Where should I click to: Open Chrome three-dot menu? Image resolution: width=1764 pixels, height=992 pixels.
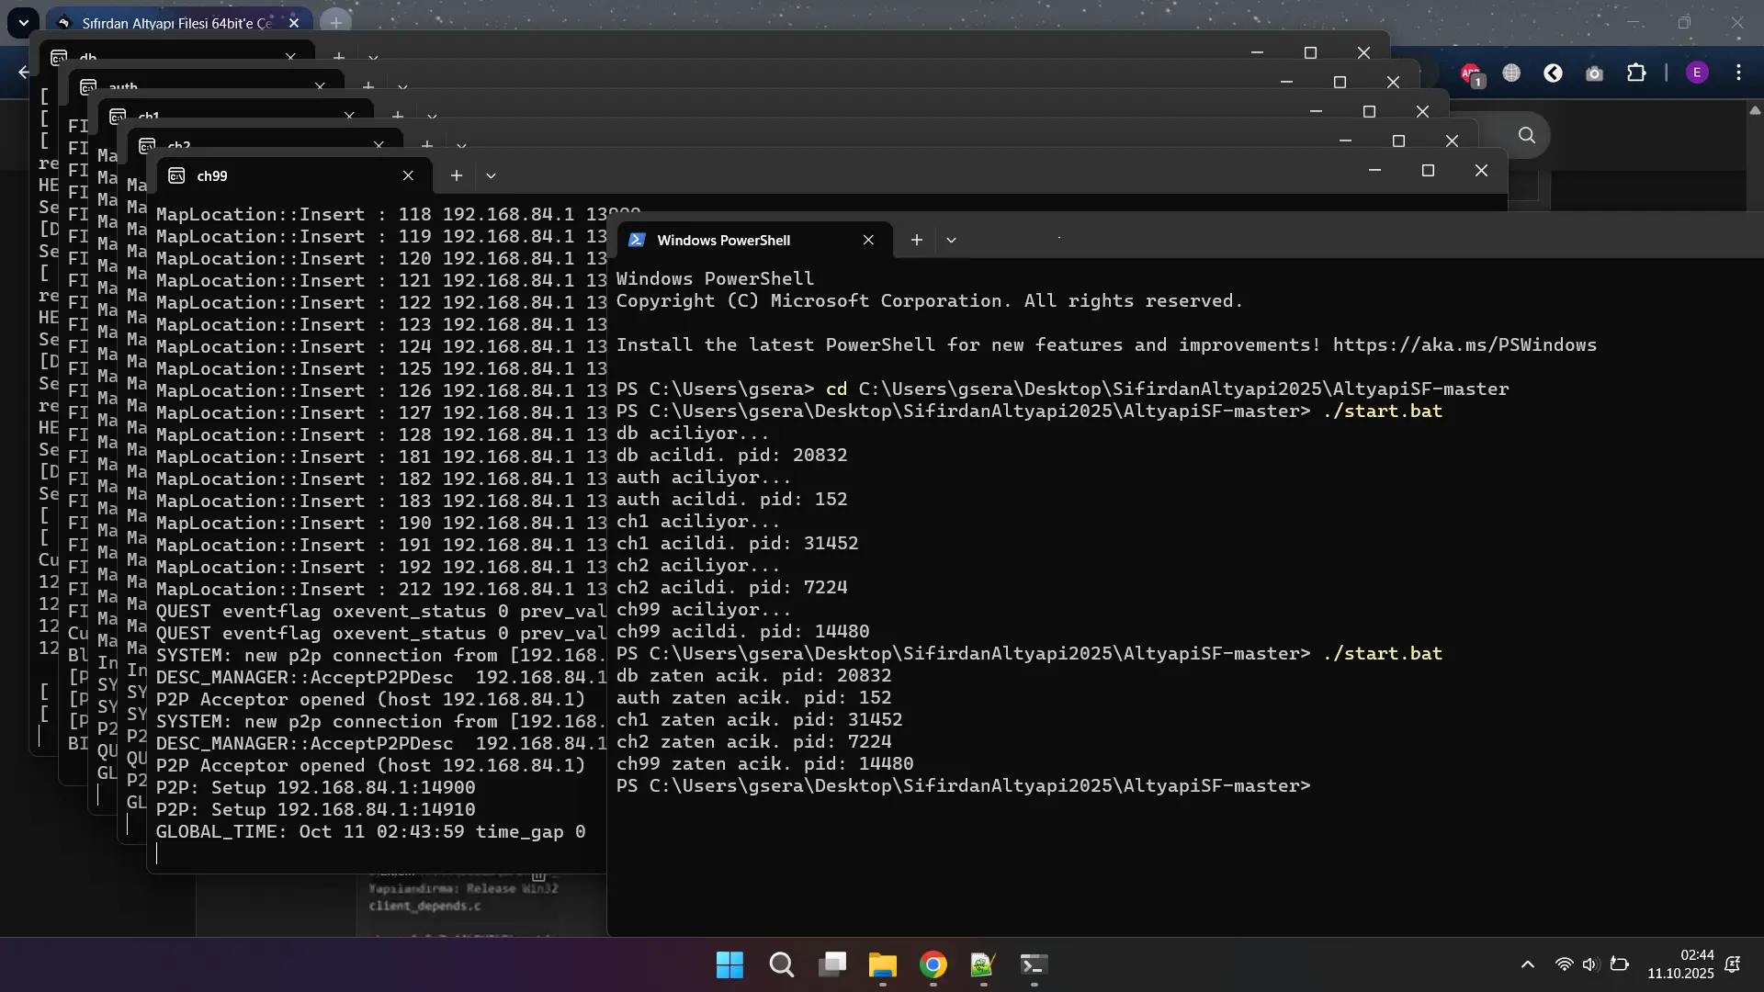tap(1738, 73)
